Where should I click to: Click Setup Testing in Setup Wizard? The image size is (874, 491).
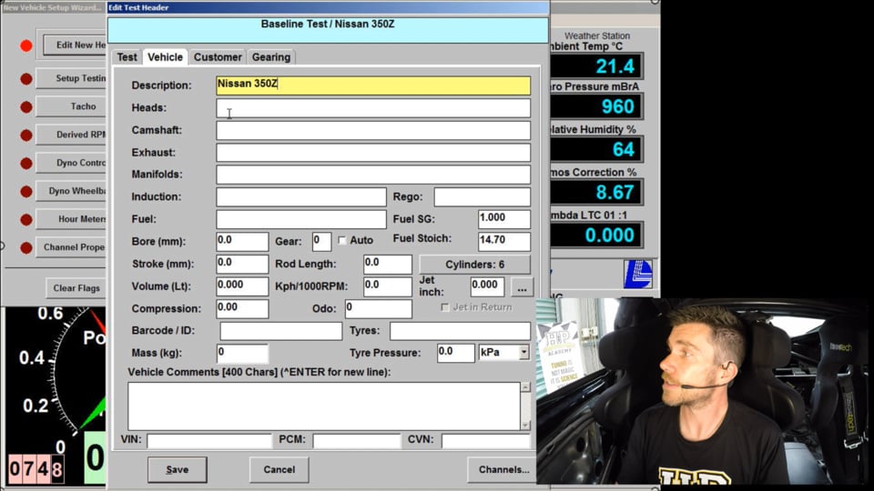tap(71, 78)
